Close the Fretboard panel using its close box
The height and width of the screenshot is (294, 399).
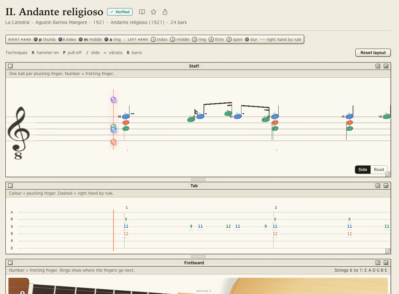click(x=10, y=263)
